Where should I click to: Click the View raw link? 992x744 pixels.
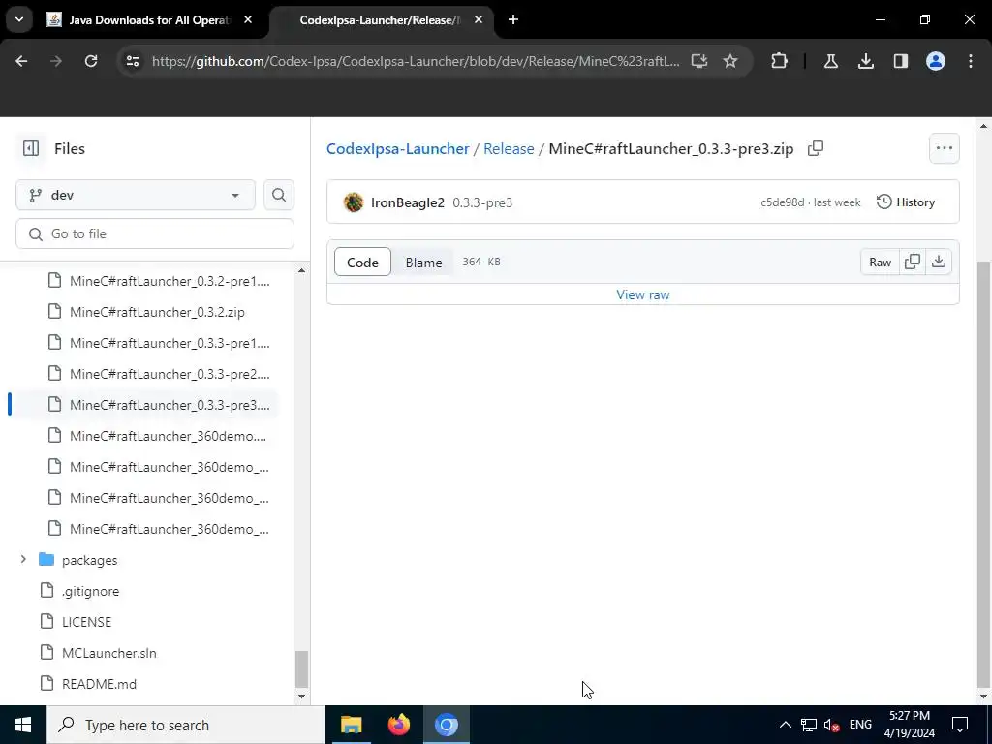coord(643,294)
